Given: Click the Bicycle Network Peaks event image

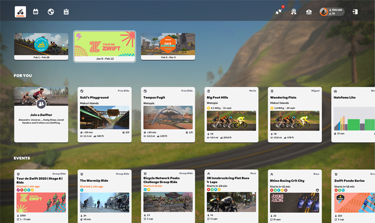Looking at the screenshot, I should 168,202.
